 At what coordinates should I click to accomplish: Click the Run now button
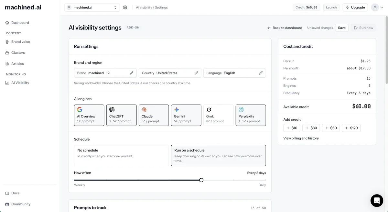pos(363,28)
